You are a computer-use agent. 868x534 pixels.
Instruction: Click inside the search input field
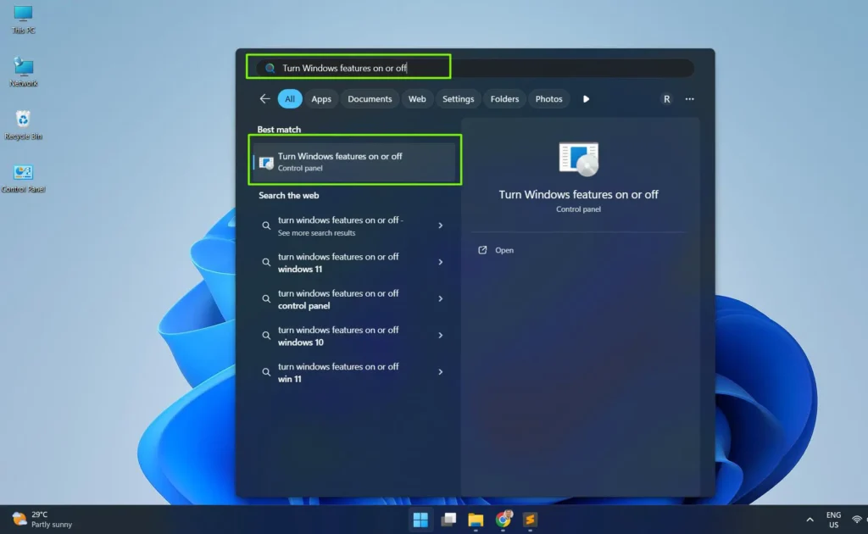[x=356, y=66]
